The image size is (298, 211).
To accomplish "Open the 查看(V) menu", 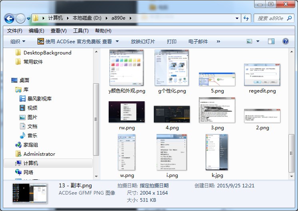I will pos(58,31).
